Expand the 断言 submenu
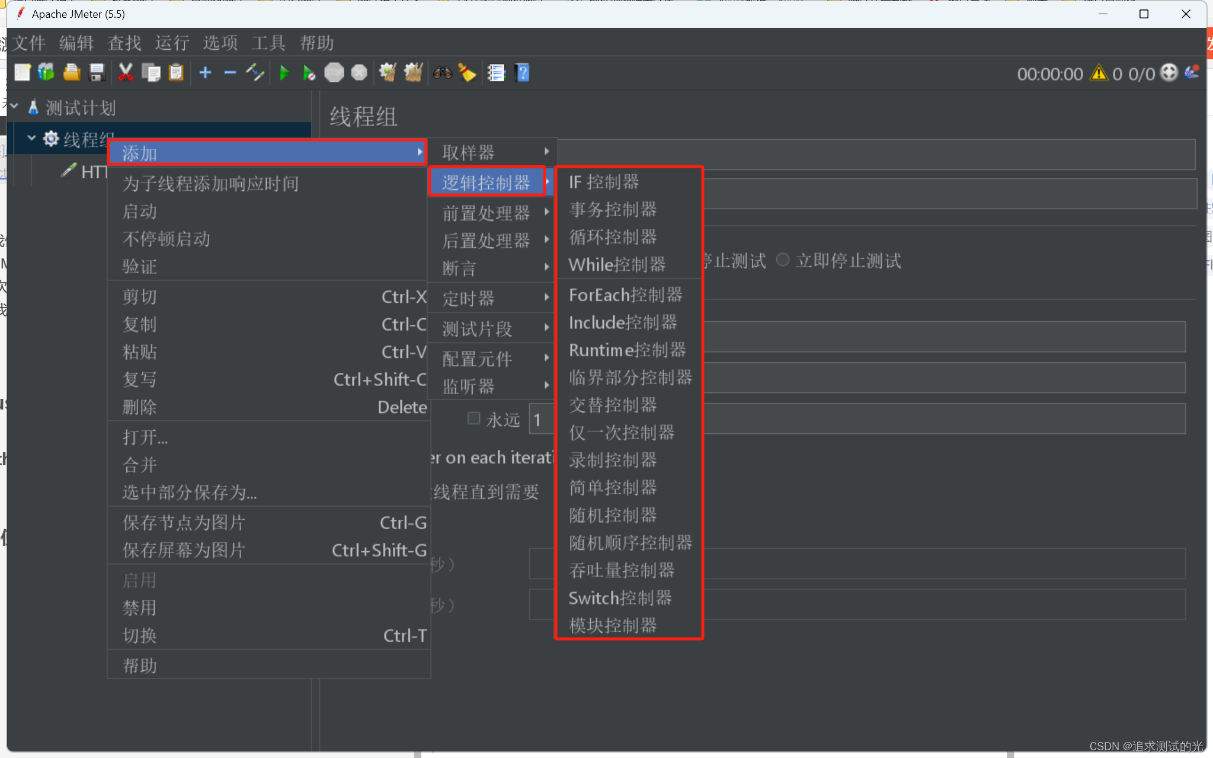The image size is (1213, 758). point(492,268)
